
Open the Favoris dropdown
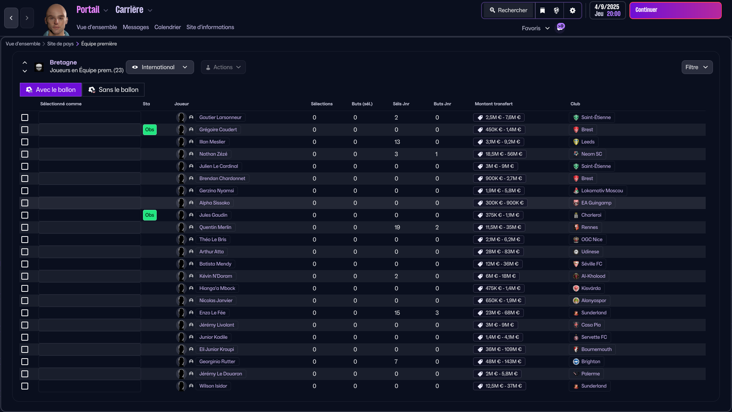(x=536, y=28)
